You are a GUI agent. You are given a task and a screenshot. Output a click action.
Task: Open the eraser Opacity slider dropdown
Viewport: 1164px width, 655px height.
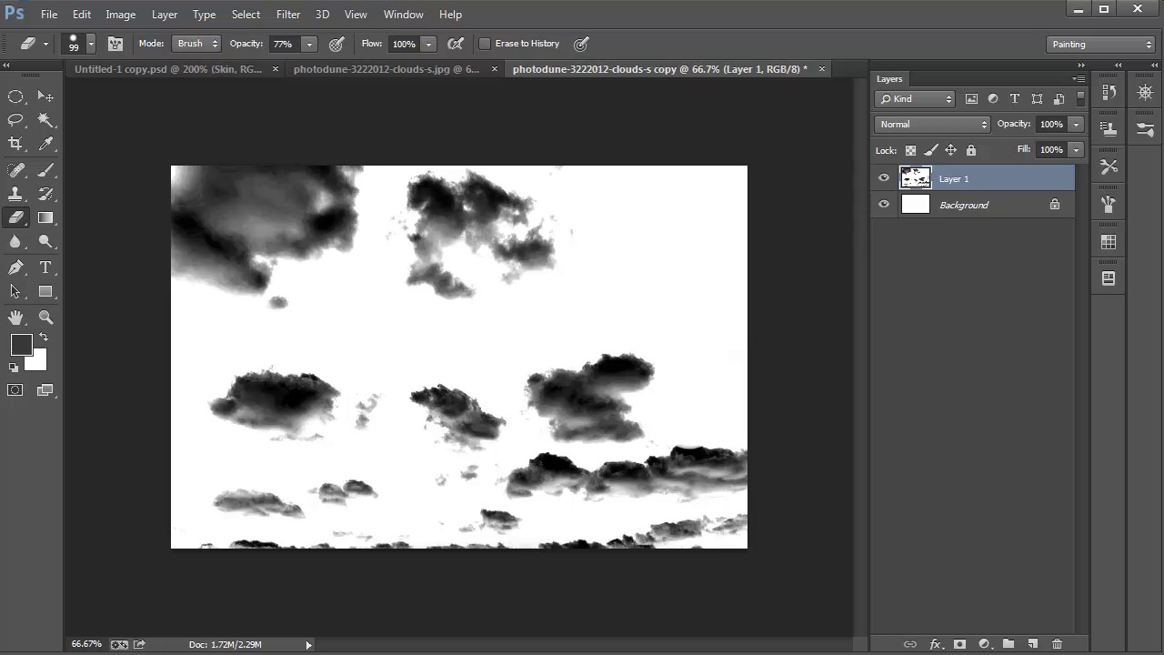309,44
